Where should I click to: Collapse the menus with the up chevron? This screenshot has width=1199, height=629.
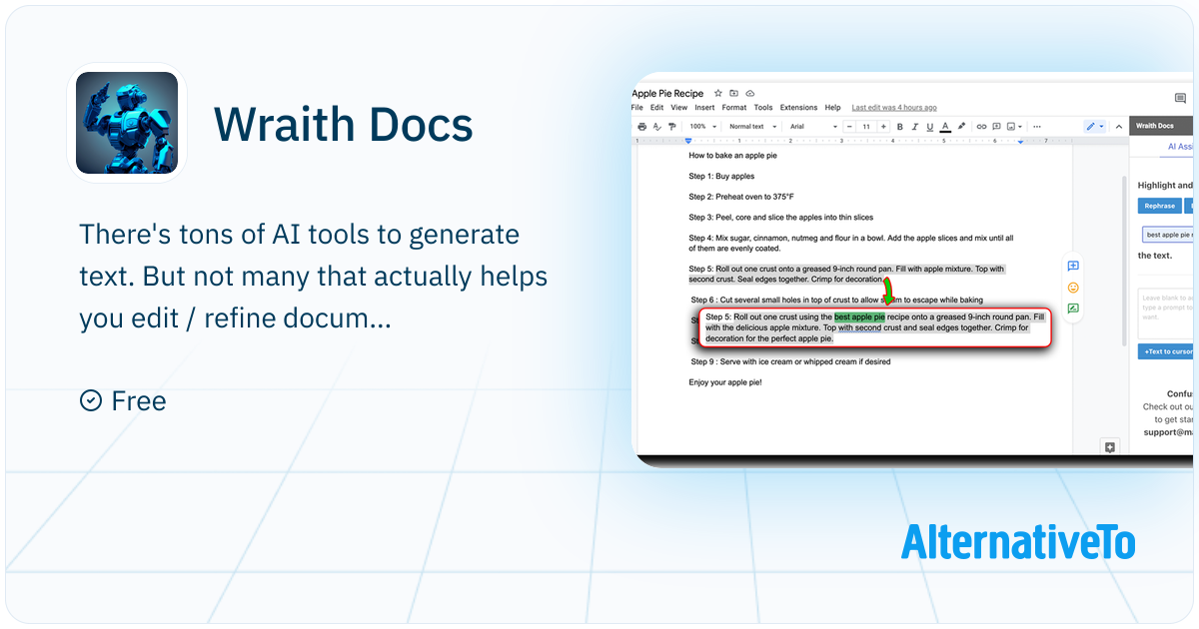[1118, 127]
